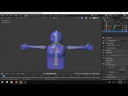Expand the Collections panel
Image resolution: width=128 pixels, height=96 pixels.
[x=109, y=53]
